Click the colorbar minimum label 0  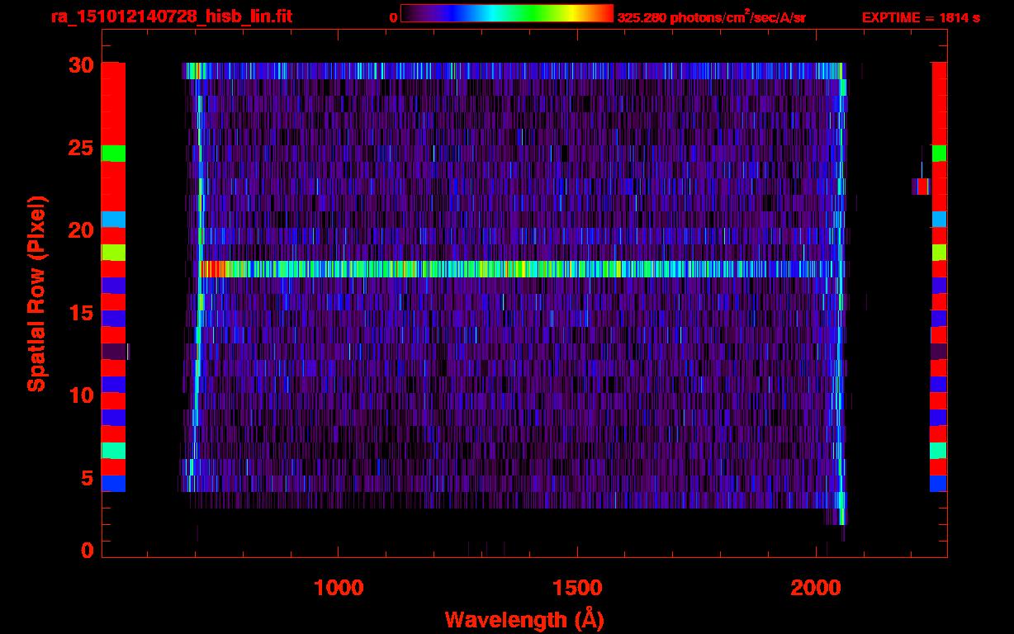pos(393,17)
